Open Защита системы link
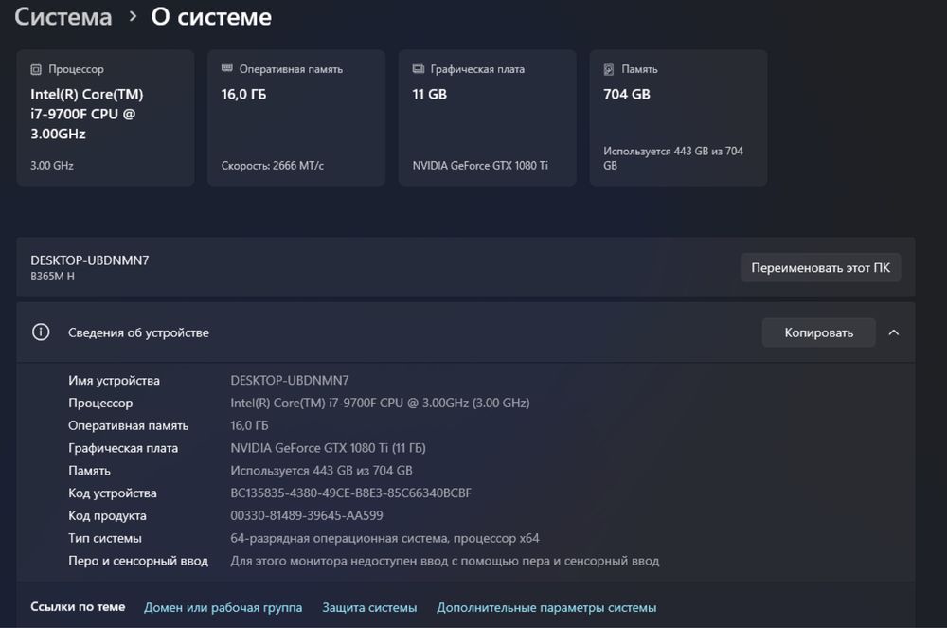 point(369,607)
